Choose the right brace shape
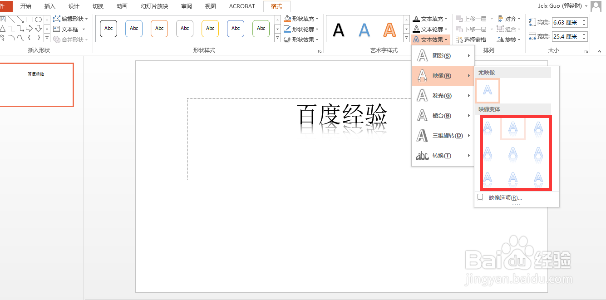This screenshot has width=606, height=300. click(39, 38)
